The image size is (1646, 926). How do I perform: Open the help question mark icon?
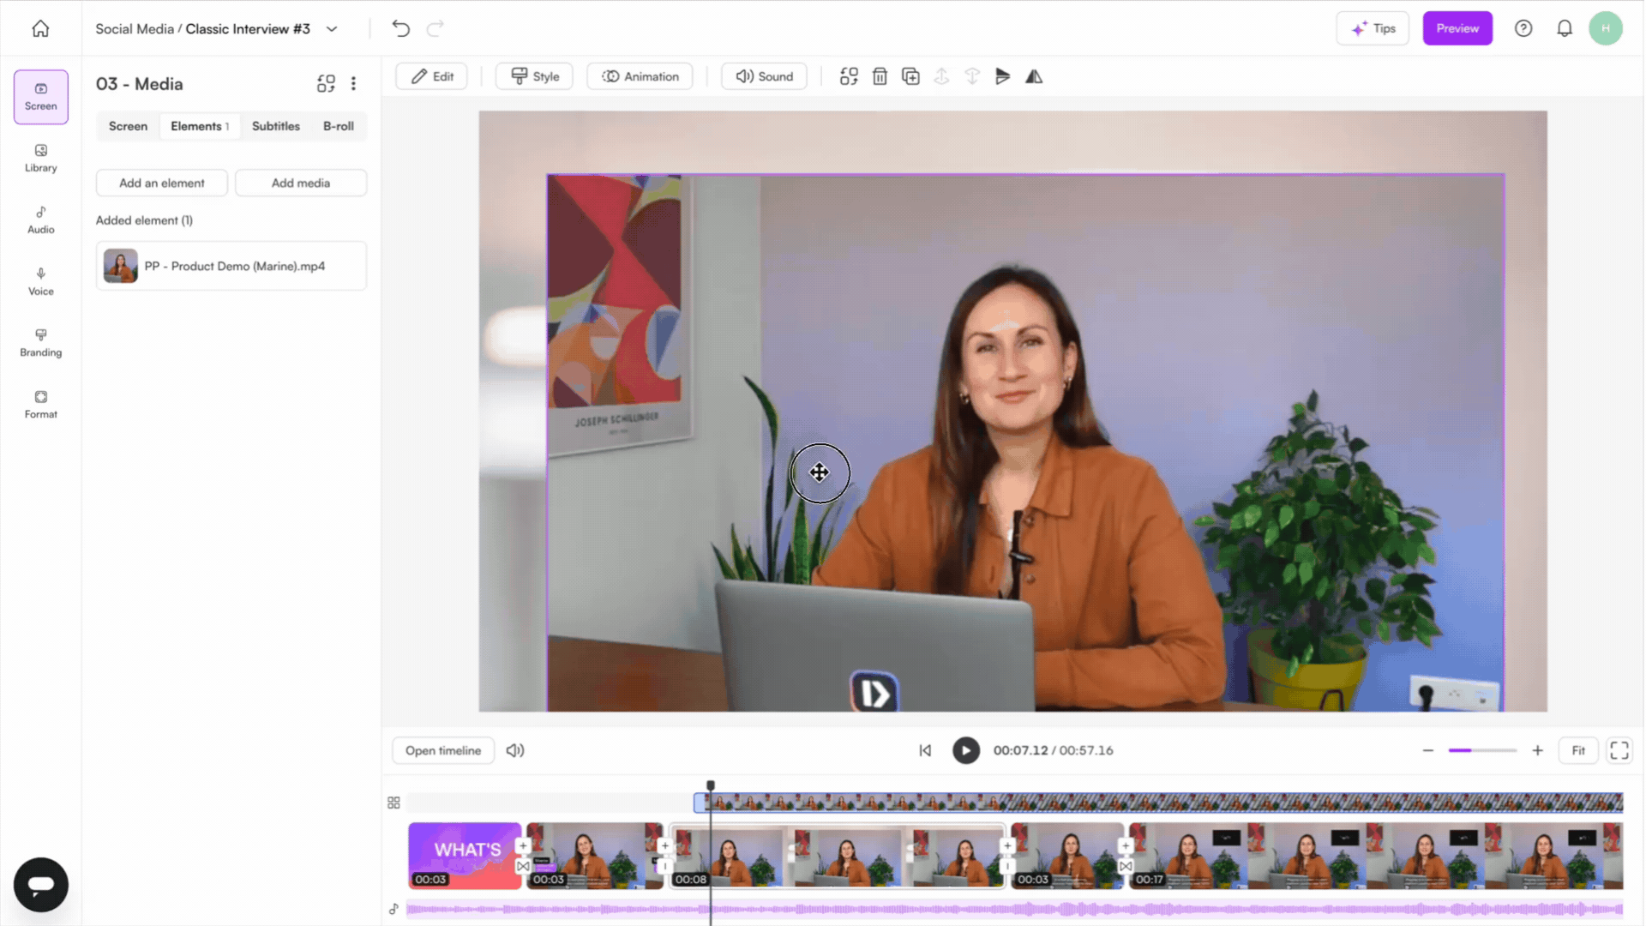click(x=1523, y=28)
